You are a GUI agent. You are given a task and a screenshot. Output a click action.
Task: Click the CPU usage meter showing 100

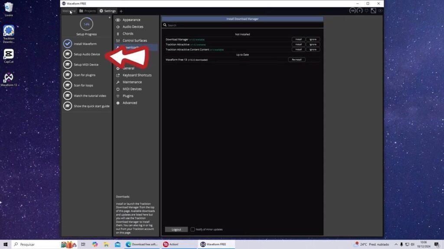tap(353, 11)
